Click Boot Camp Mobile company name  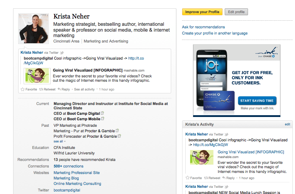tap(84, 119)
